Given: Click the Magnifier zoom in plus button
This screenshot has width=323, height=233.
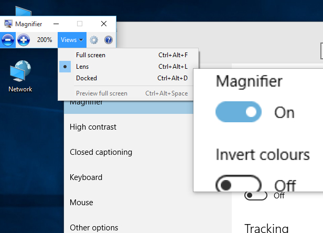Looking at the screenshot, I should pyautogui.click(x=24, y=40).
